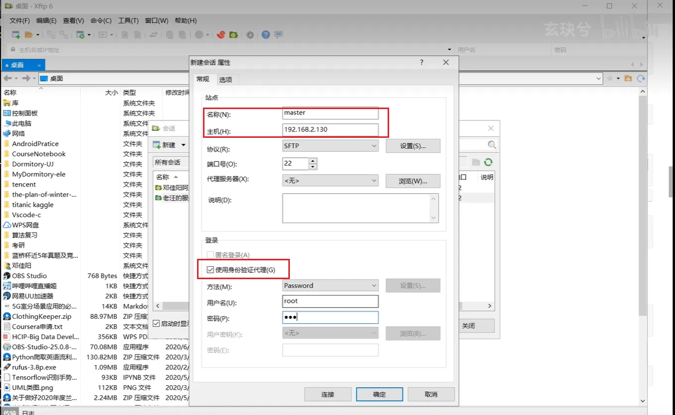This screenshot has width=675, height=415.
Task: Open the 窗口(W) menu
Action: click(156, 21)
